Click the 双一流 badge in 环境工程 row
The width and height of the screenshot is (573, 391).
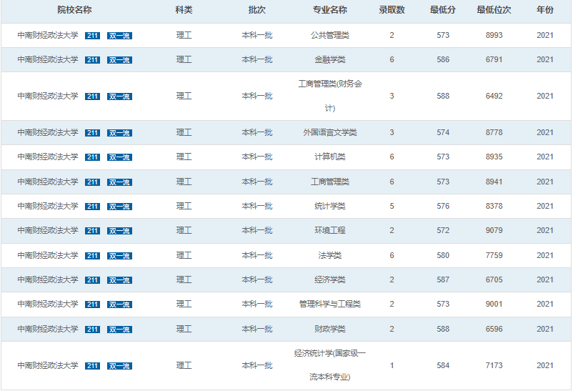[119, 231]
